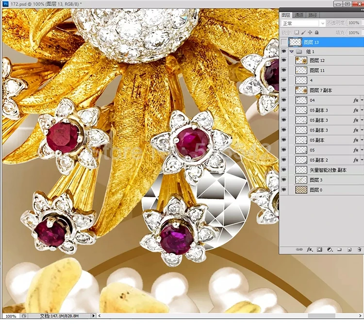Hide the 图层 12 layer
The width and height of the screenshot is (364, 324).
[284, 61]
